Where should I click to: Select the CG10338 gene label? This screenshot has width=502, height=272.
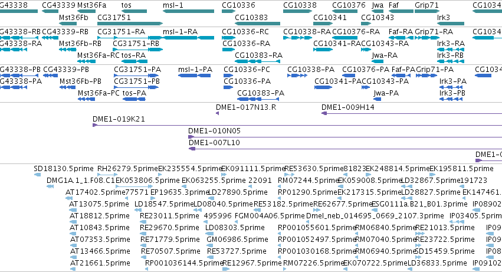coord(300,5)
